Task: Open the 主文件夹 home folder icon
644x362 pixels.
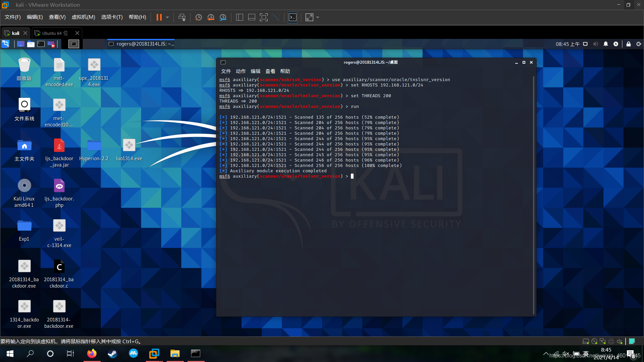Action: (x=24, y=150)
